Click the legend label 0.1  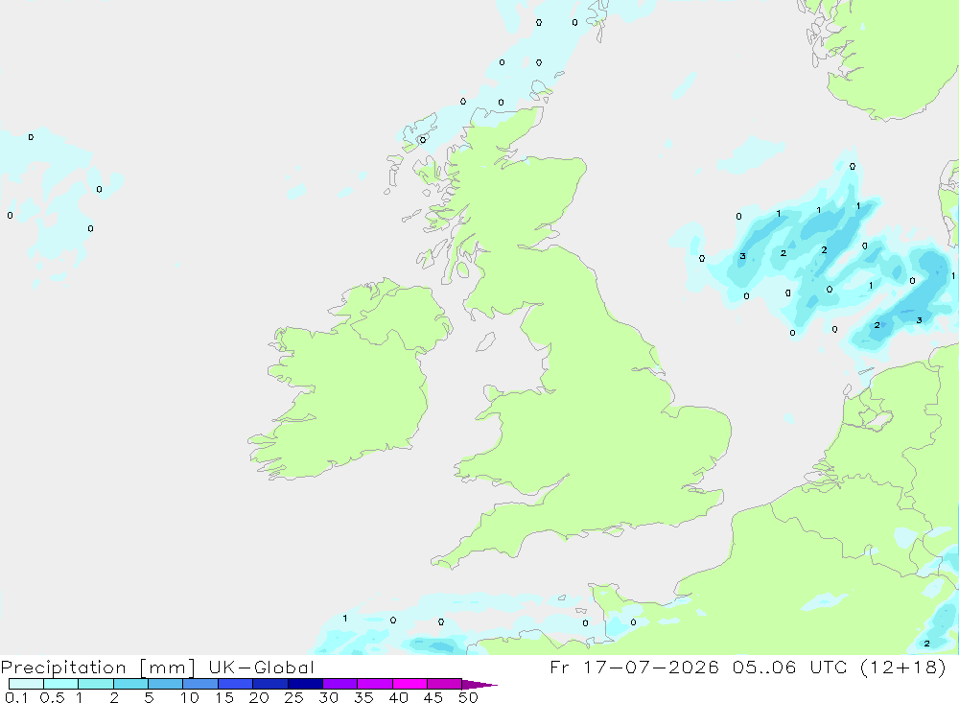[16, 697]
